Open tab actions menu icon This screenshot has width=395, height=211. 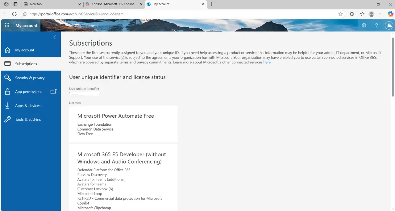(15, 4)
